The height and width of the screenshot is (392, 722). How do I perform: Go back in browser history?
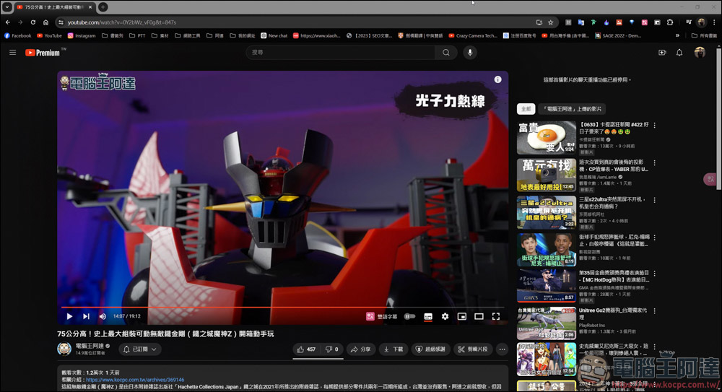[8, 22]
